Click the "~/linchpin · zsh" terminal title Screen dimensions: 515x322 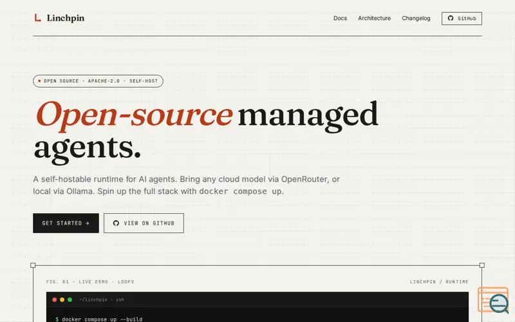tap(102, 299)
